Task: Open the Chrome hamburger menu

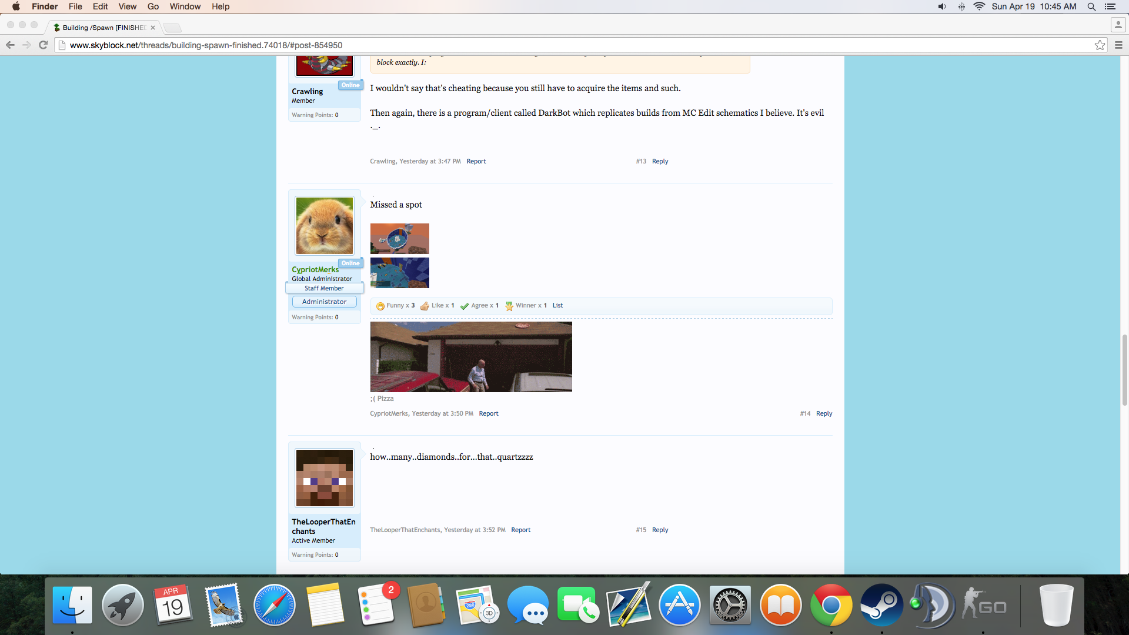Action: click(1118, 45)
